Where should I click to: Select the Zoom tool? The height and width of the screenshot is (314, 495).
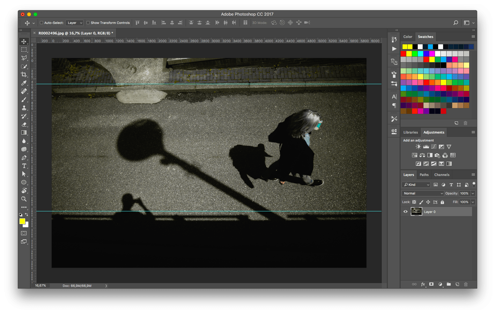pos(24,199)
